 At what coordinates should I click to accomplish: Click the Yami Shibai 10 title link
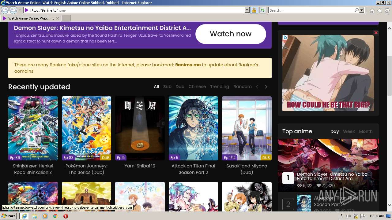point(140,166)
